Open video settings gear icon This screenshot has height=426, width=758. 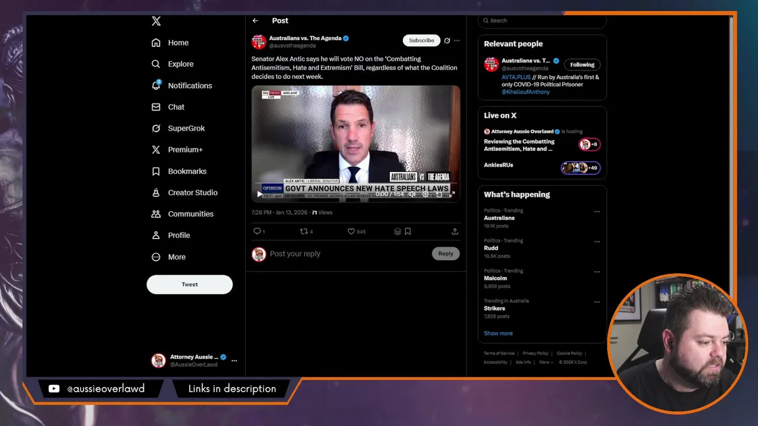pyautogui.click(x=425, y=193)
